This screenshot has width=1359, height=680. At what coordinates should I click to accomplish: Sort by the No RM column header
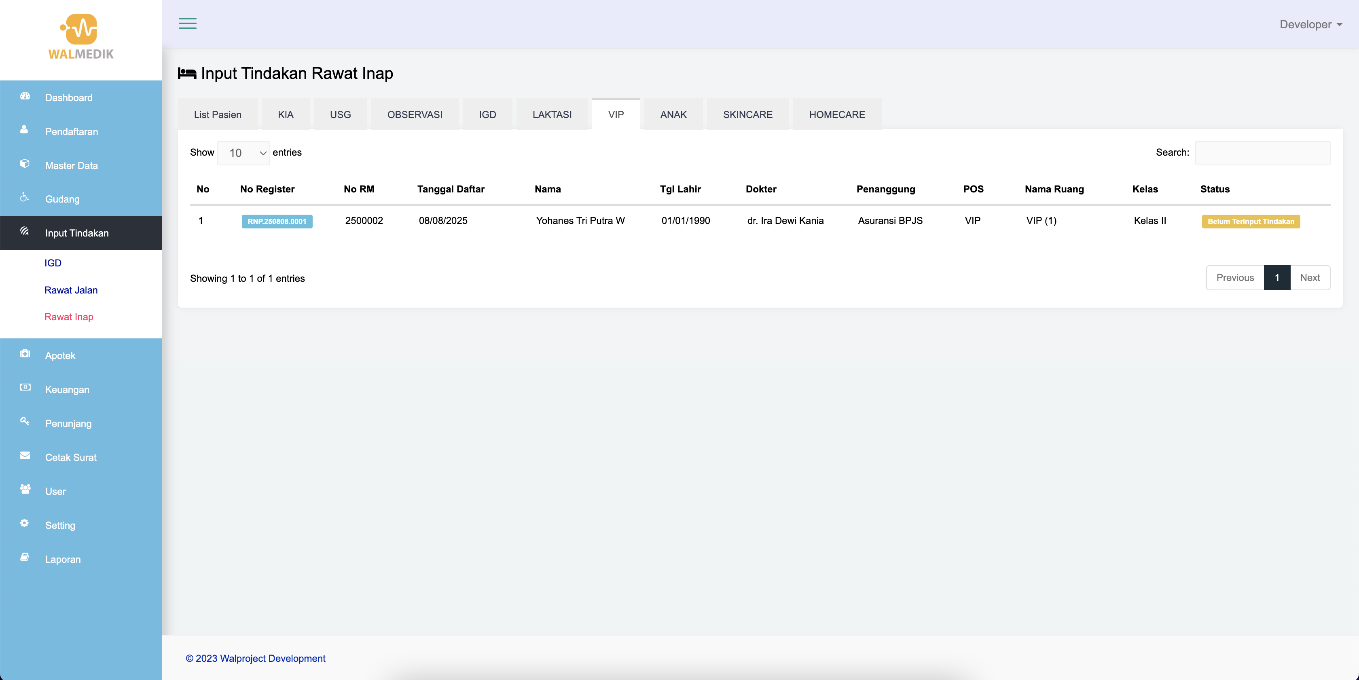(x=359, y=189)
